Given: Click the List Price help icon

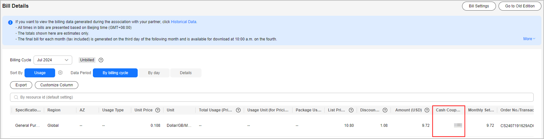Looking at the screenshot, I should point(351,110).
